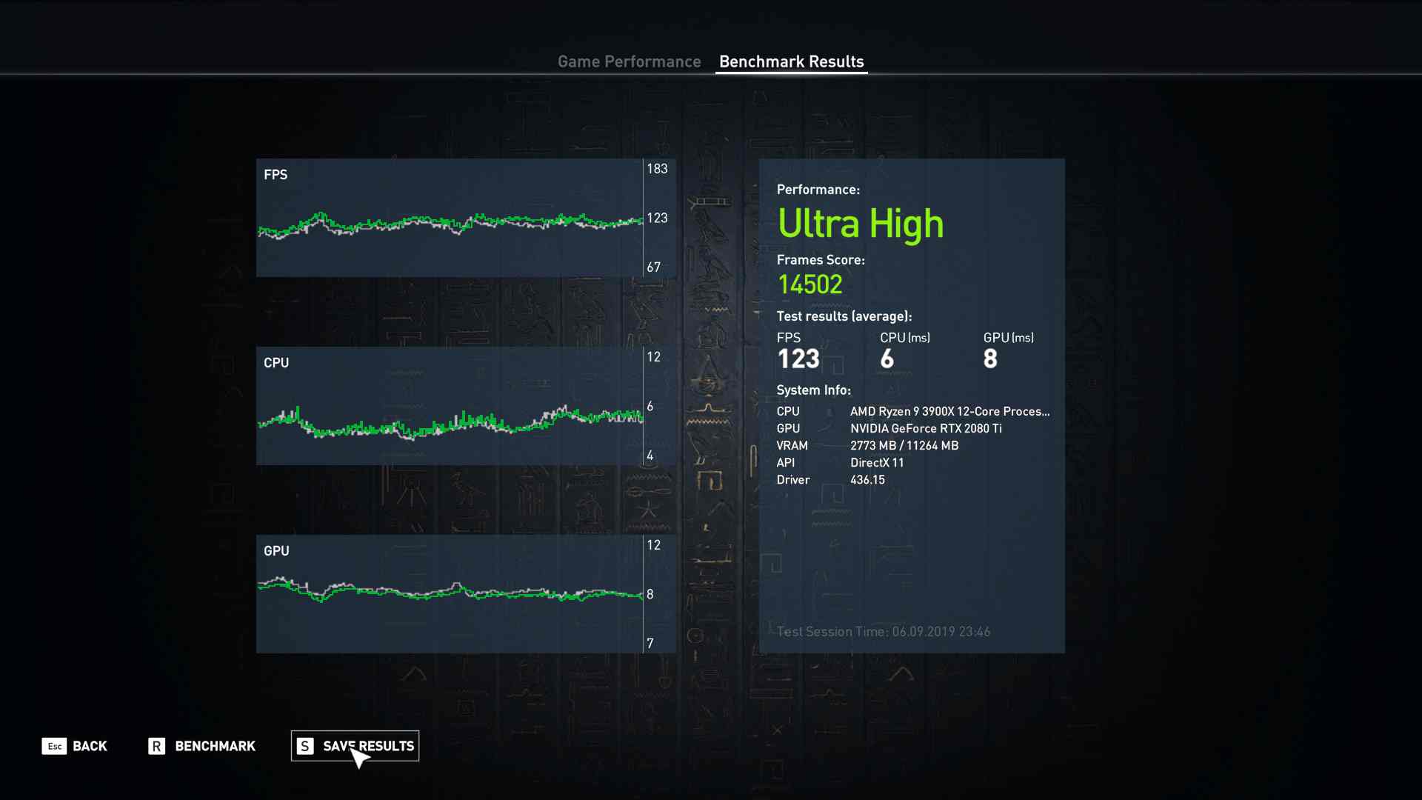Click the average FPS value 123
Viewport: 1422px width, 800px height.
click(x=798, y=359)
